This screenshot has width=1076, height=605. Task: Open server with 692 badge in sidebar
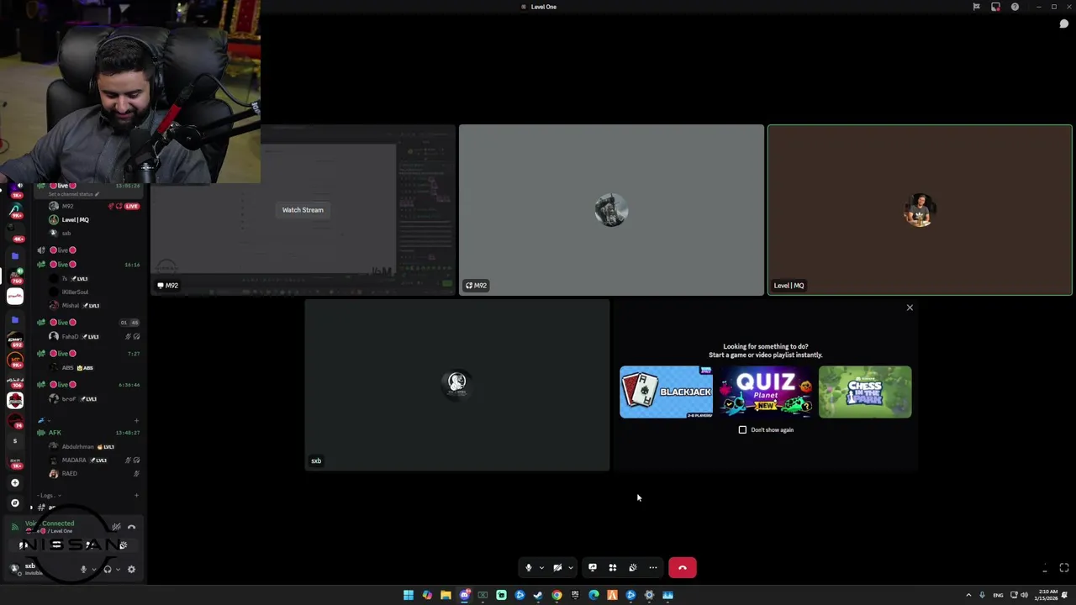15,339
